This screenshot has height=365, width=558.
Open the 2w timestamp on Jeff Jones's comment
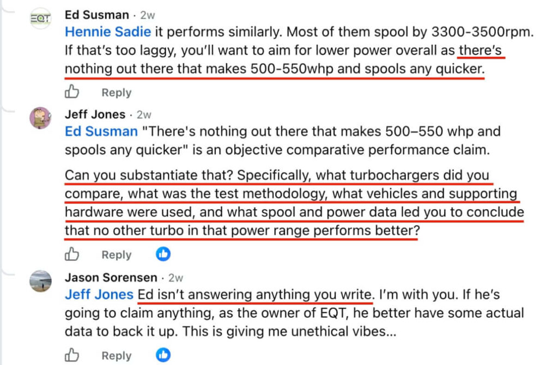click(144, 115)
